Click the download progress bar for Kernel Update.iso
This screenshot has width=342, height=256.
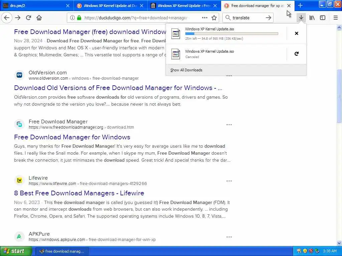pos(232,34)
